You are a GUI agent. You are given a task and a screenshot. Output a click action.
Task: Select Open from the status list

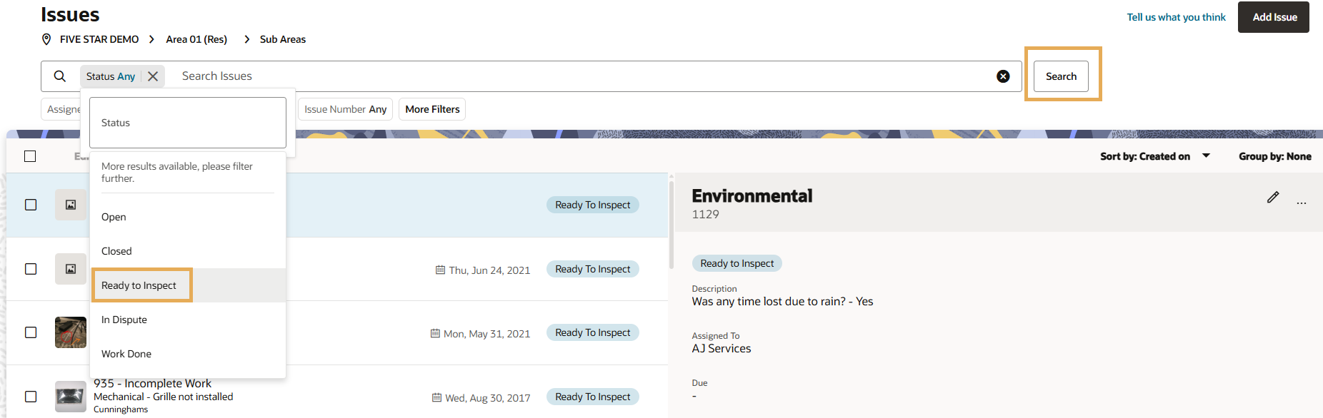click(188, 217)
